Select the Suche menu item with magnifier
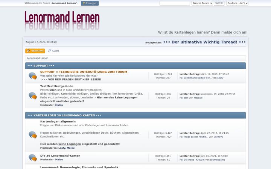The image size is (271, 169). (x=54, y=51)
